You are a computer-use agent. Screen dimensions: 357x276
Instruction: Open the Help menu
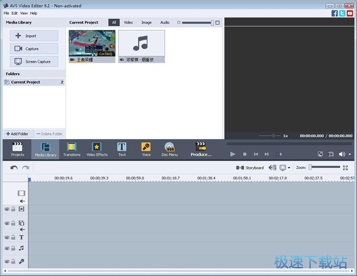pos(33,13)
